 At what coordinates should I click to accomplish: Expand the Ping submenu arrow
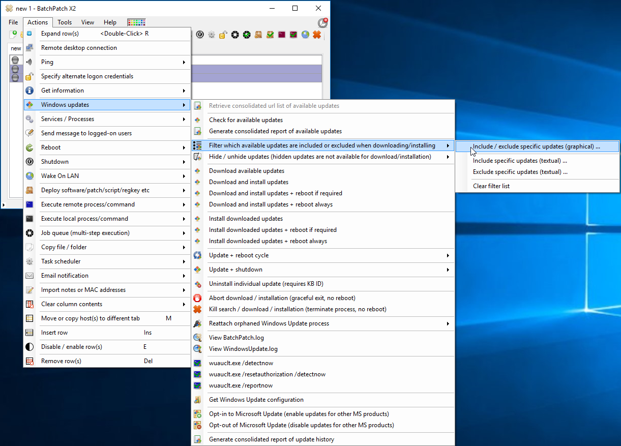(x=184, y=62)
